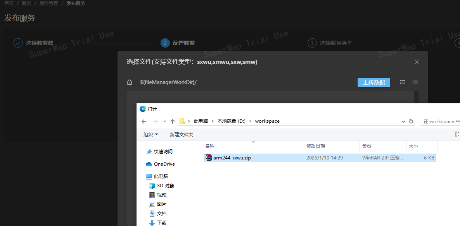460x226 pixels.
Task: Switch to list view icon
Action: (x=403, y=82)
